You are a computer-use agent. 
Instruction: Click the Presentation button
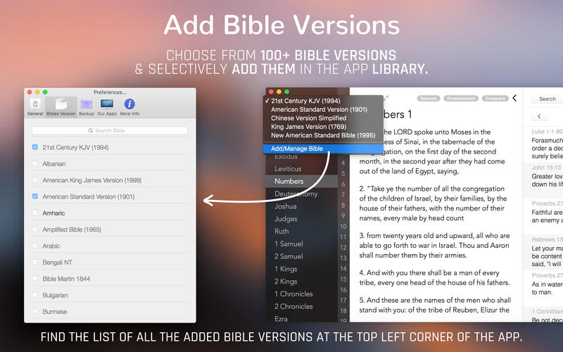pyautogui.click(x=461, y=99)
